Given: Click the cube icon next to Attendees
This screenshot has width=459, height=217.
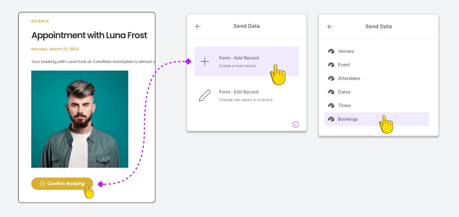Looking at the screenshot, I should point(331,78).
